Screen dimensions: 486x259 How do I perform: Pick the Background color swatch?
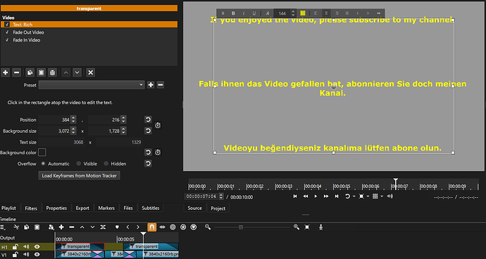42,153
